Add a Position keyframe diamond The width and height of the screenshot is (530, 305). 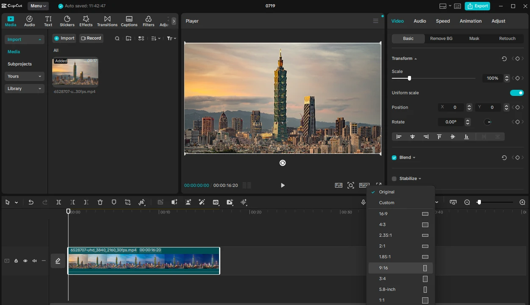pyautogui.click(x=517, y=108)
